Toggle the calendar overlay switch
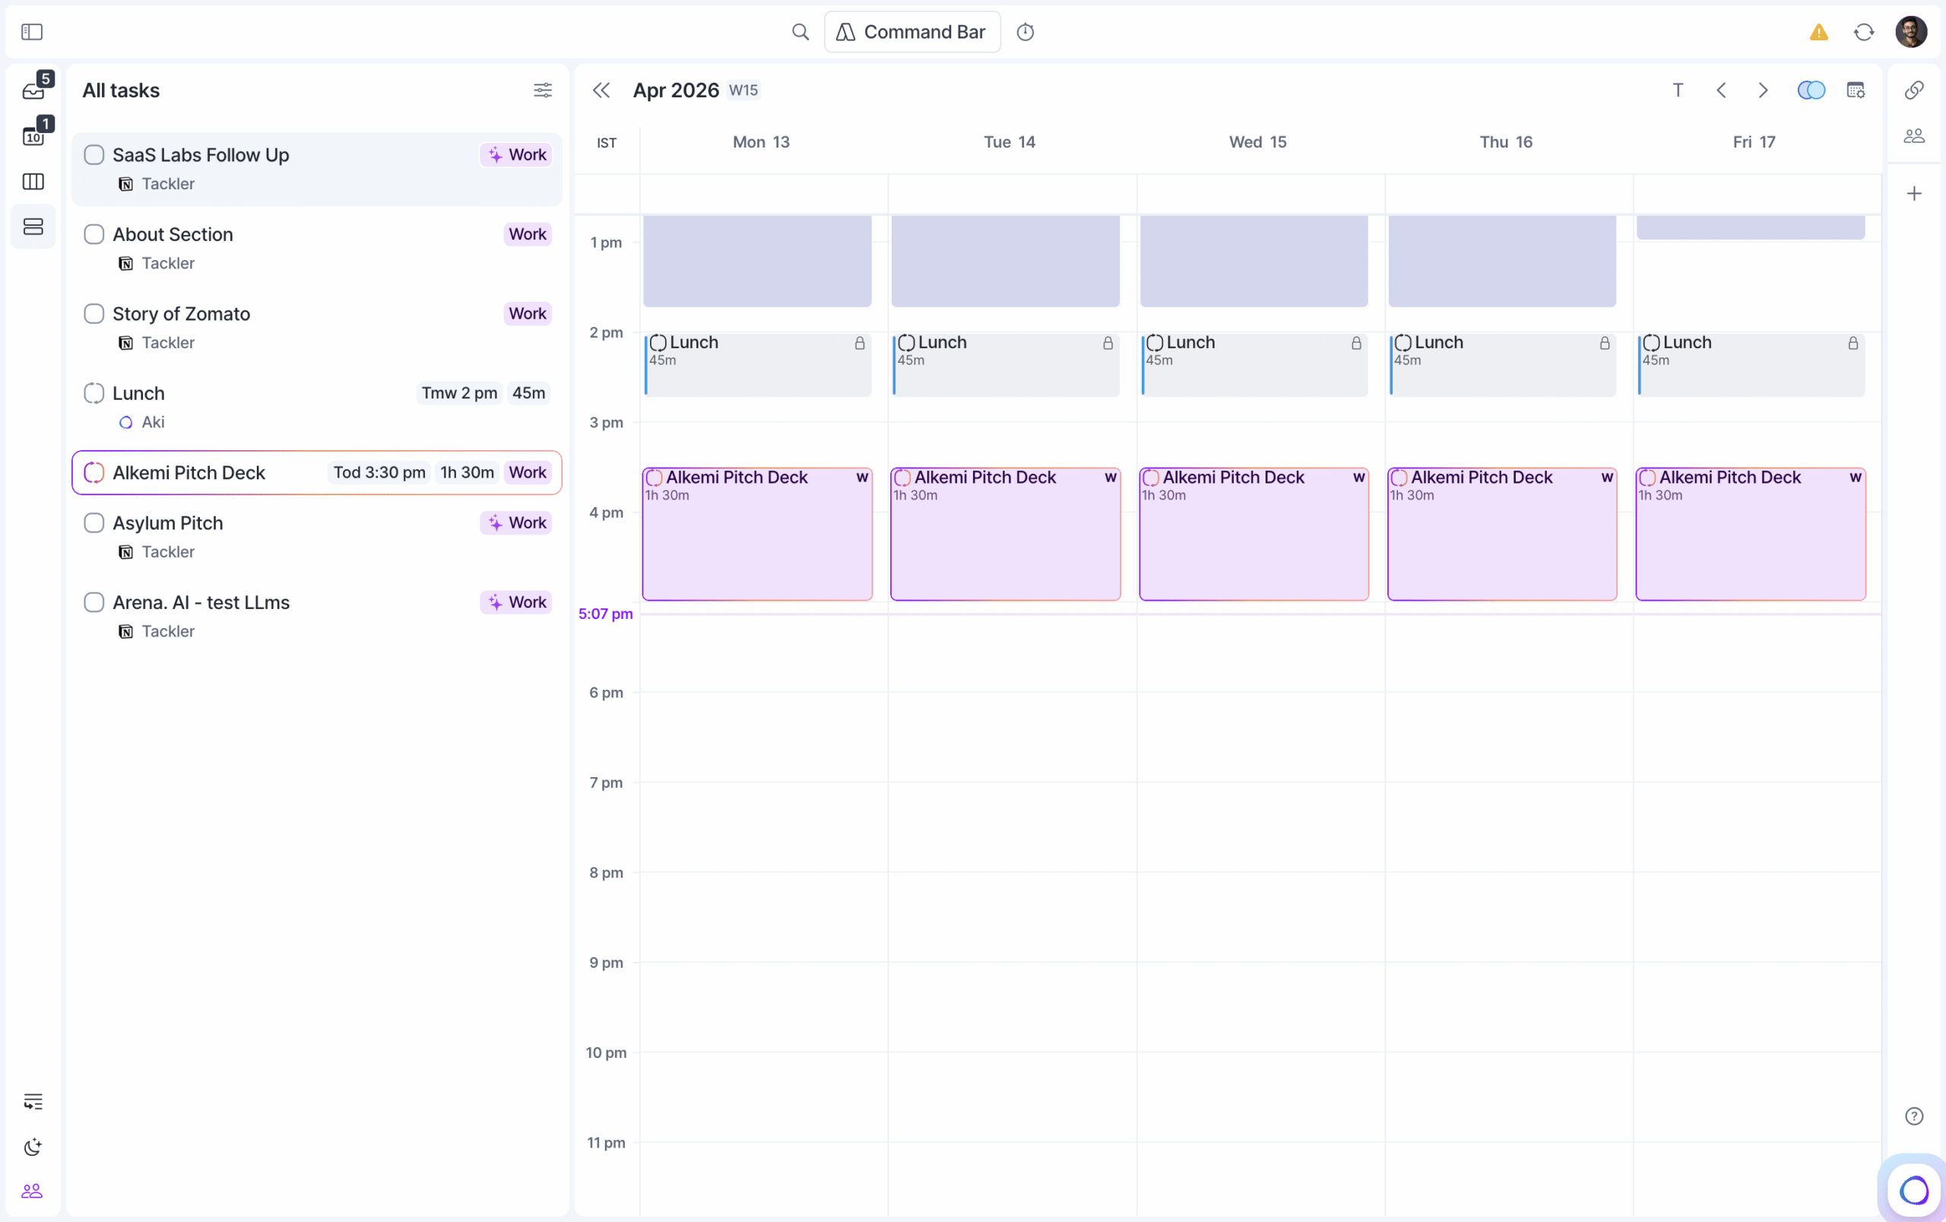Image resolution: width=1946 pixels, height=1222 pixels. (x=1811, y=90)
